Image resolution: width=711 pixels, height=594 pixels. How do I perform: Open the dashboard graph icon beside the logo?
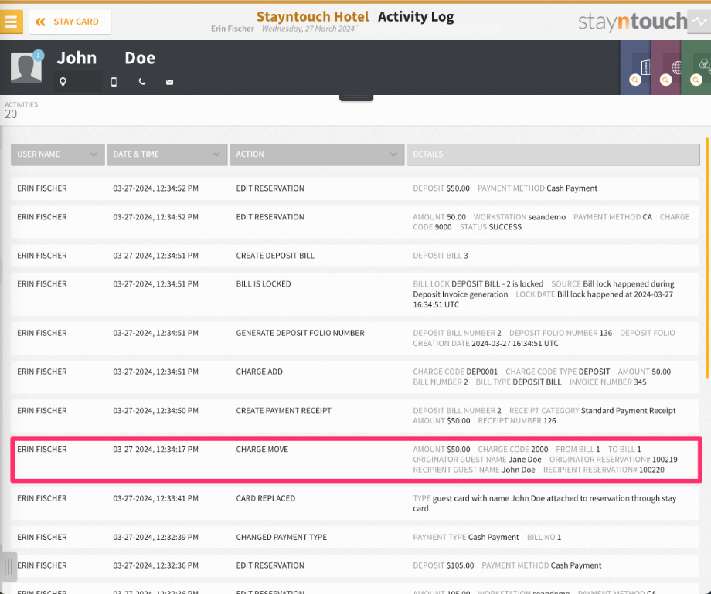[699, 22]
